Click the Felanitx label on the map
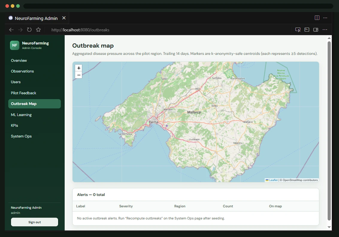The width and height of the screenshot is (339, 237). (x=237, y=143)
